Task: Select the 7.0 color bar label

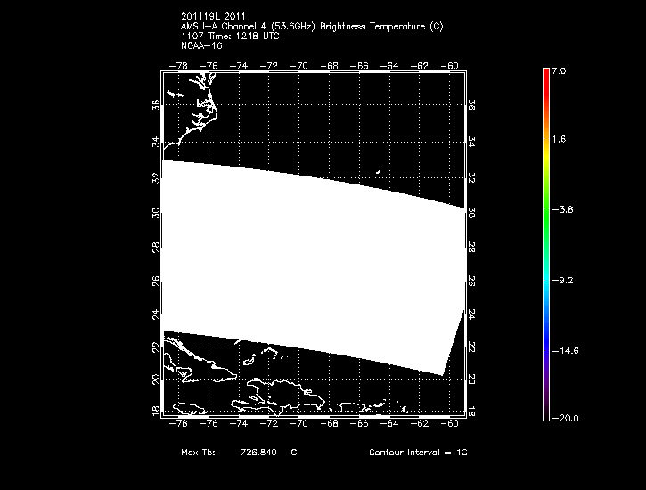Action: 558,70
